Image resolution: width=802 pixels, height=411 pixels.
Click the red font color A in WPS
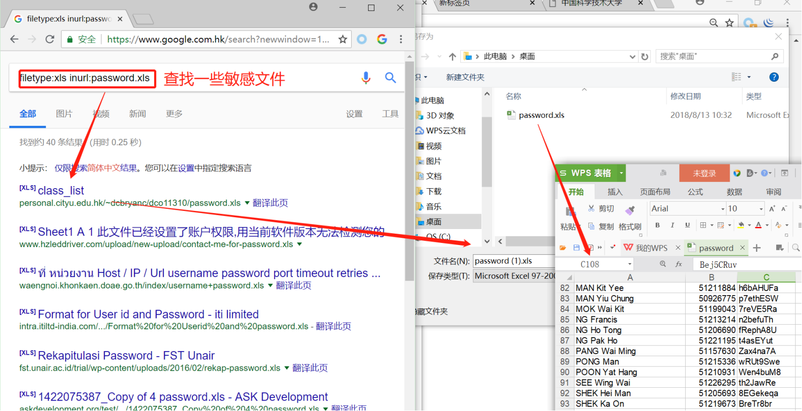[x=759, y=225]
